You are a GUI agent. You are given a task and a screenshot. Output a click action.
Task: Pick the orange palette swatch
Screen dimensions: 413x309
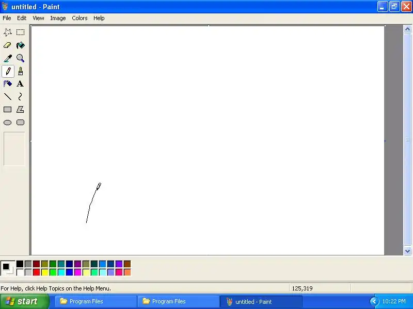coord(127,272)
